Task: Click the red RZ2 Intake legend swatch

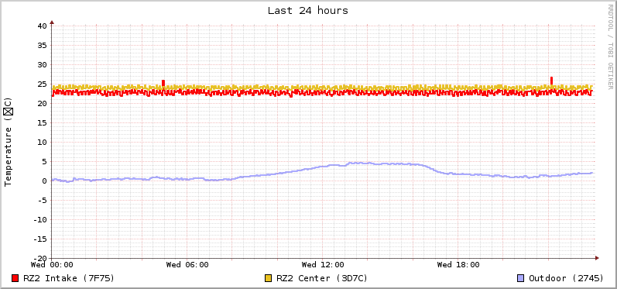Action: [x=15, y=278]
